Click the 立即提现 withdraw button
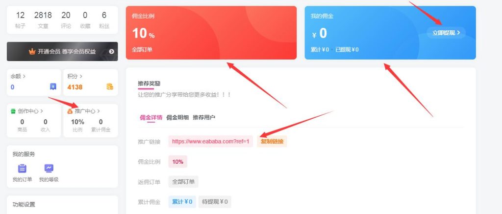The height and width of the screenshot is (214, 502). tap(446, 33)
